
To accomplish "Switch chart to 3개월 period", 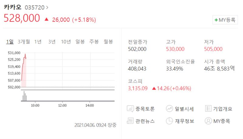I will coord(24,42).
